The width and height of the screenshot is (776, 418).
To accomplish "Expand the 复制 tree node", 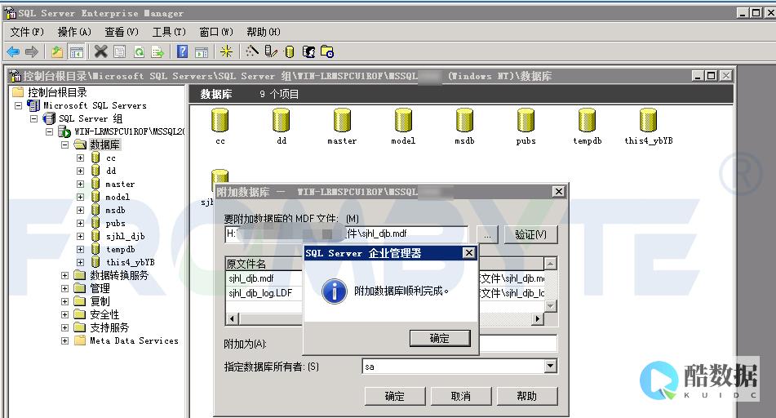I will coord(64,301).
